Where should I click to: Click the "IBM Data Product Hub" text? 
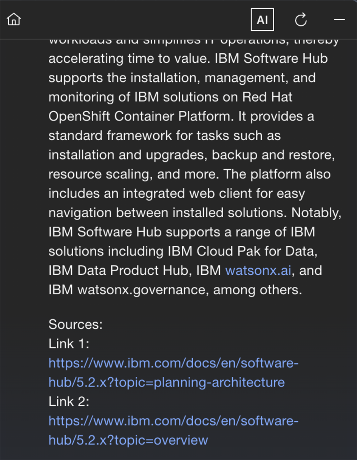120,271
